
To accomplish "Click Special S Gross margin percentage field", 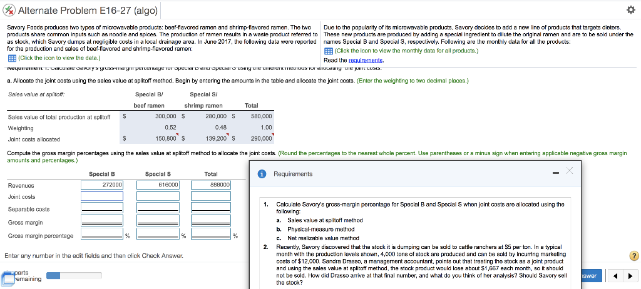I will [x=158, y=235].
